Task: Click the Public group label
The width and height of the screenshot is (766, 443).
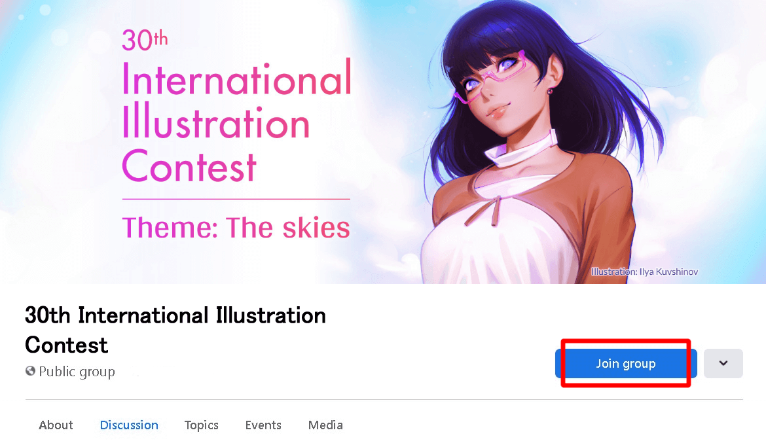Action: tap(77, 372)
